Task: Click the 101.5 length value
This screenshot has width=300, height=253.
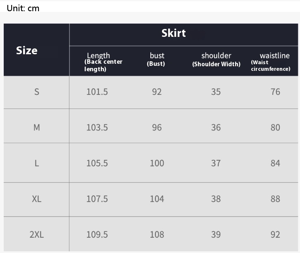Action: click(97, 92)
